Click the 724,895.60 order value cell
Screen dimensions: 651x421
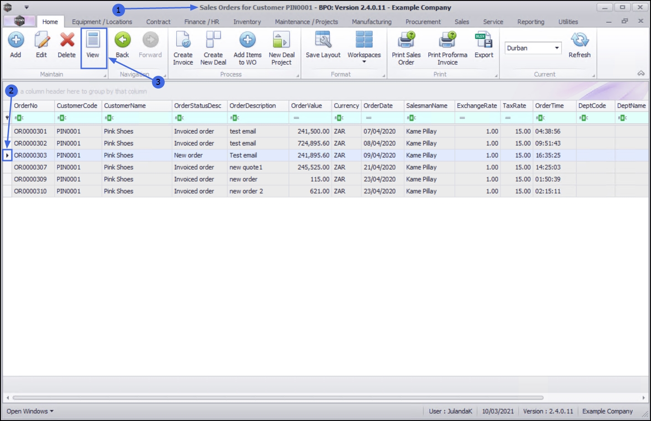[x=310, y=143]
